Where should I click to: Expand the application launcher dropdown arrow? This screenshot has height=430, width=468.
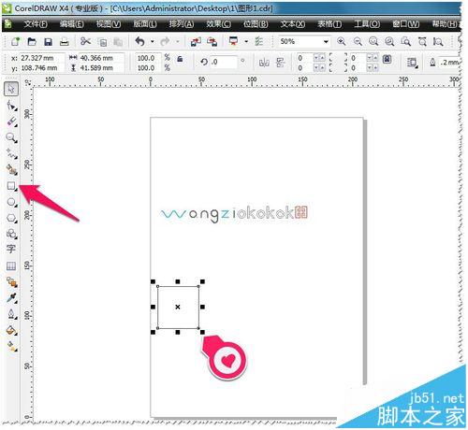coord(246,41)
